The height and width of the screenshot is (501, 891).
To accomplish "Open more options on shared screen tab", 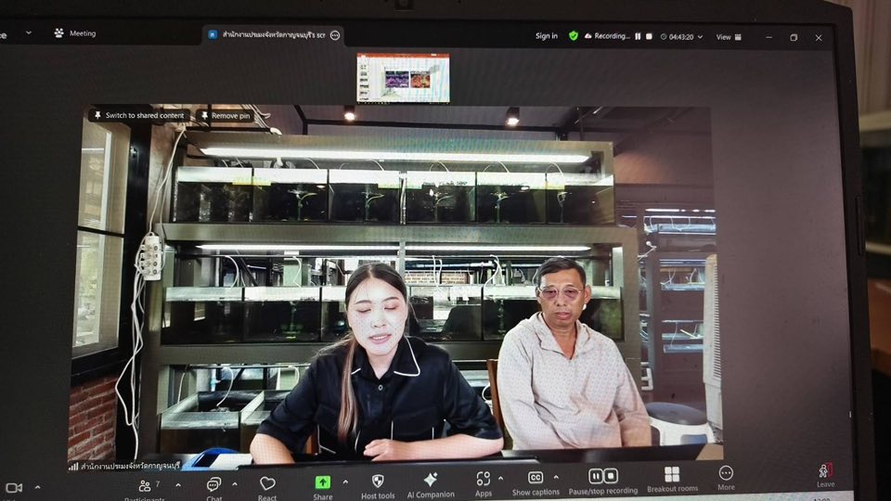I will click(335, 35).
